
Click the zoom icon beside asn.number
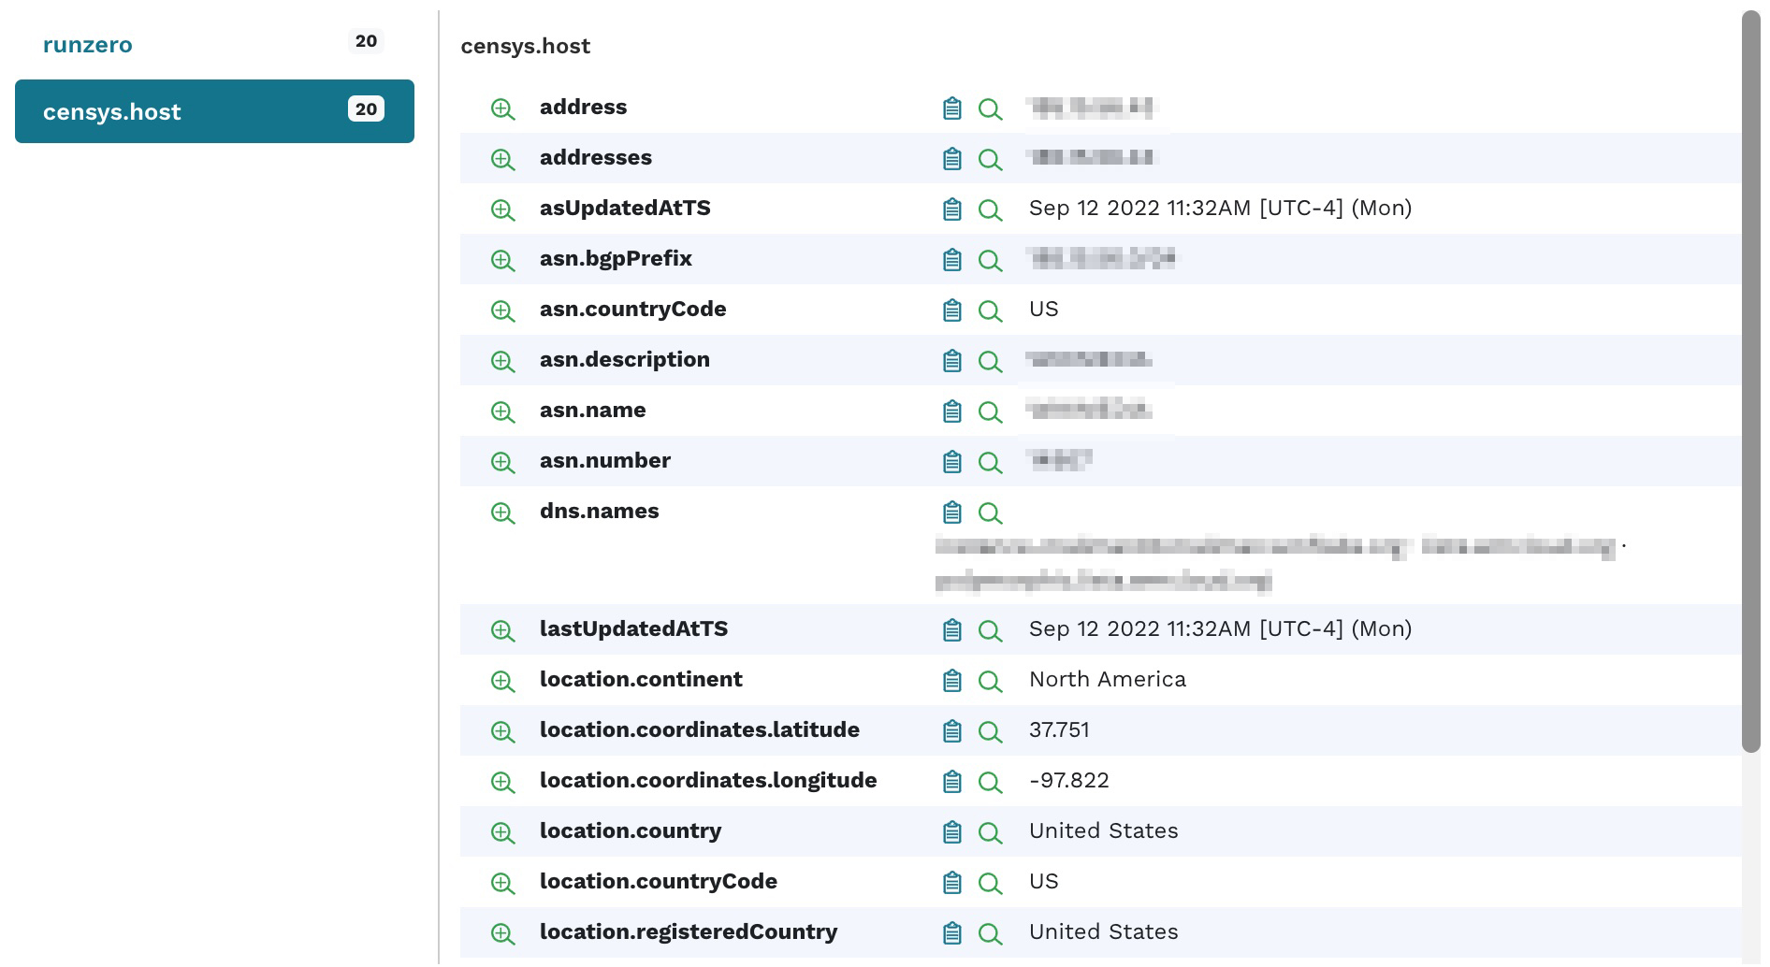click(x=503, y=462)
